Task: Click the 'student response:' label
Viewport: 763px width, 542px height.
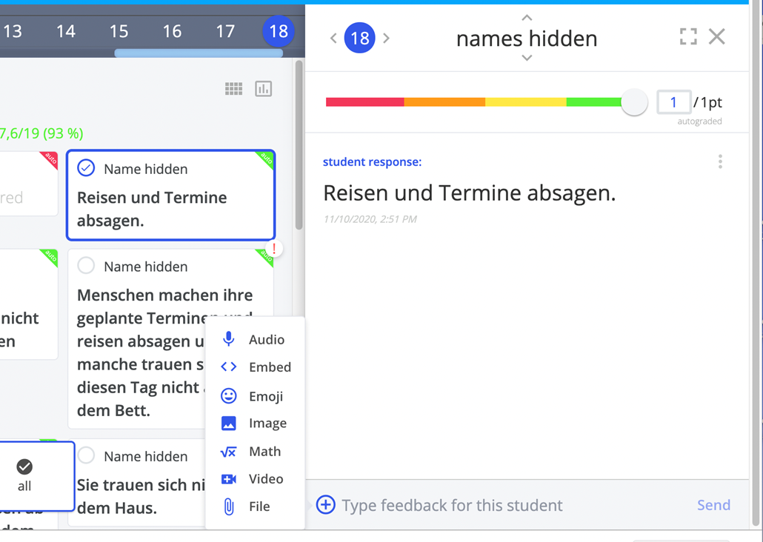Action: (373, 162)
